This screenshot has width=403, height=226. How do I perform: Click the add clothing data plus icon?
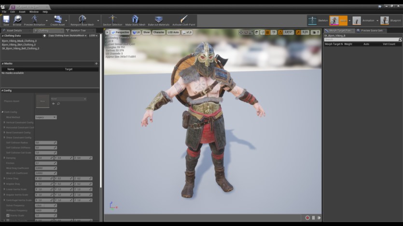tap(44, 36)
